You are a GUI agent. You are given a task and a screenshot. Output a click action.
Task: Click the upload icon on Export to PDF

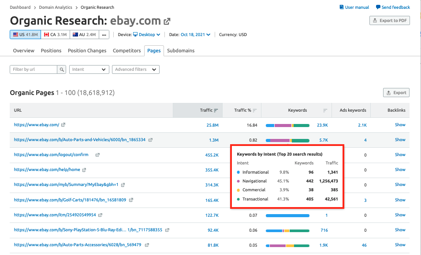click(x=375, y=20)
